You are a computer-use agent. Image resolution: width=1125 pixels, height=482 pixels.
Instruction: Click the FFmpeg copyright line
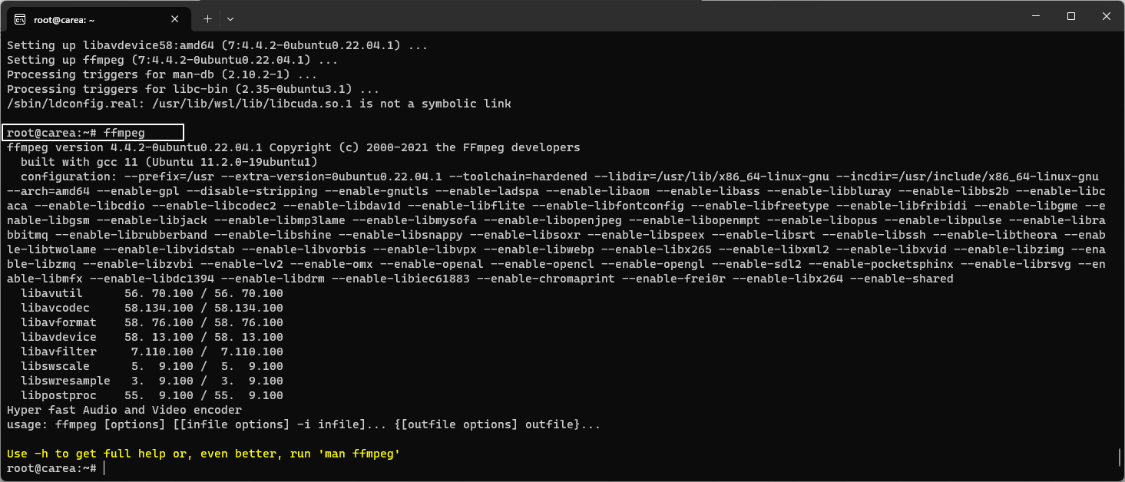tap(292, 147)
